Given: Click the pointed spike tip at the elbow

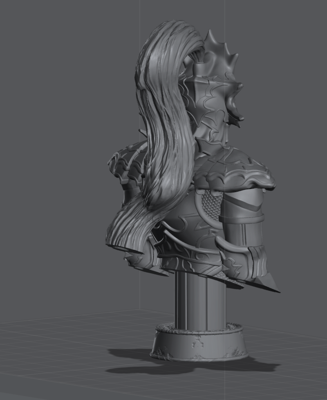Looking at the screenshot, I should (x=270, y=288).
